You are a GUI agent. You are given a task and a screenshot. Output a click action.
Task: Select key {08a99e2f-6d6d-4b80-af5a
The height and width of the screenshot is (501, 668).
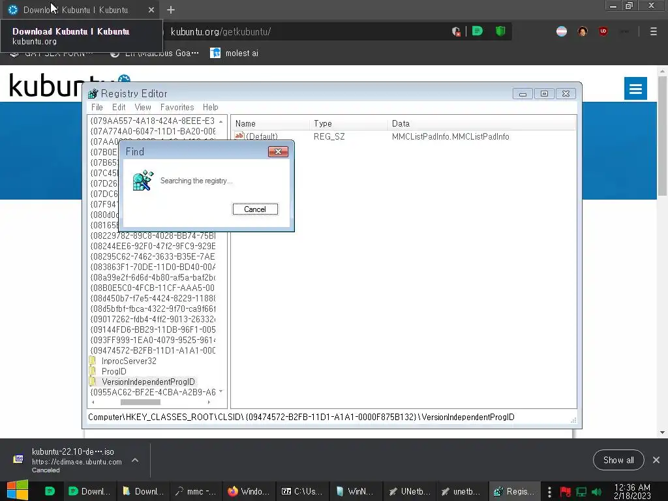point(153,277)
